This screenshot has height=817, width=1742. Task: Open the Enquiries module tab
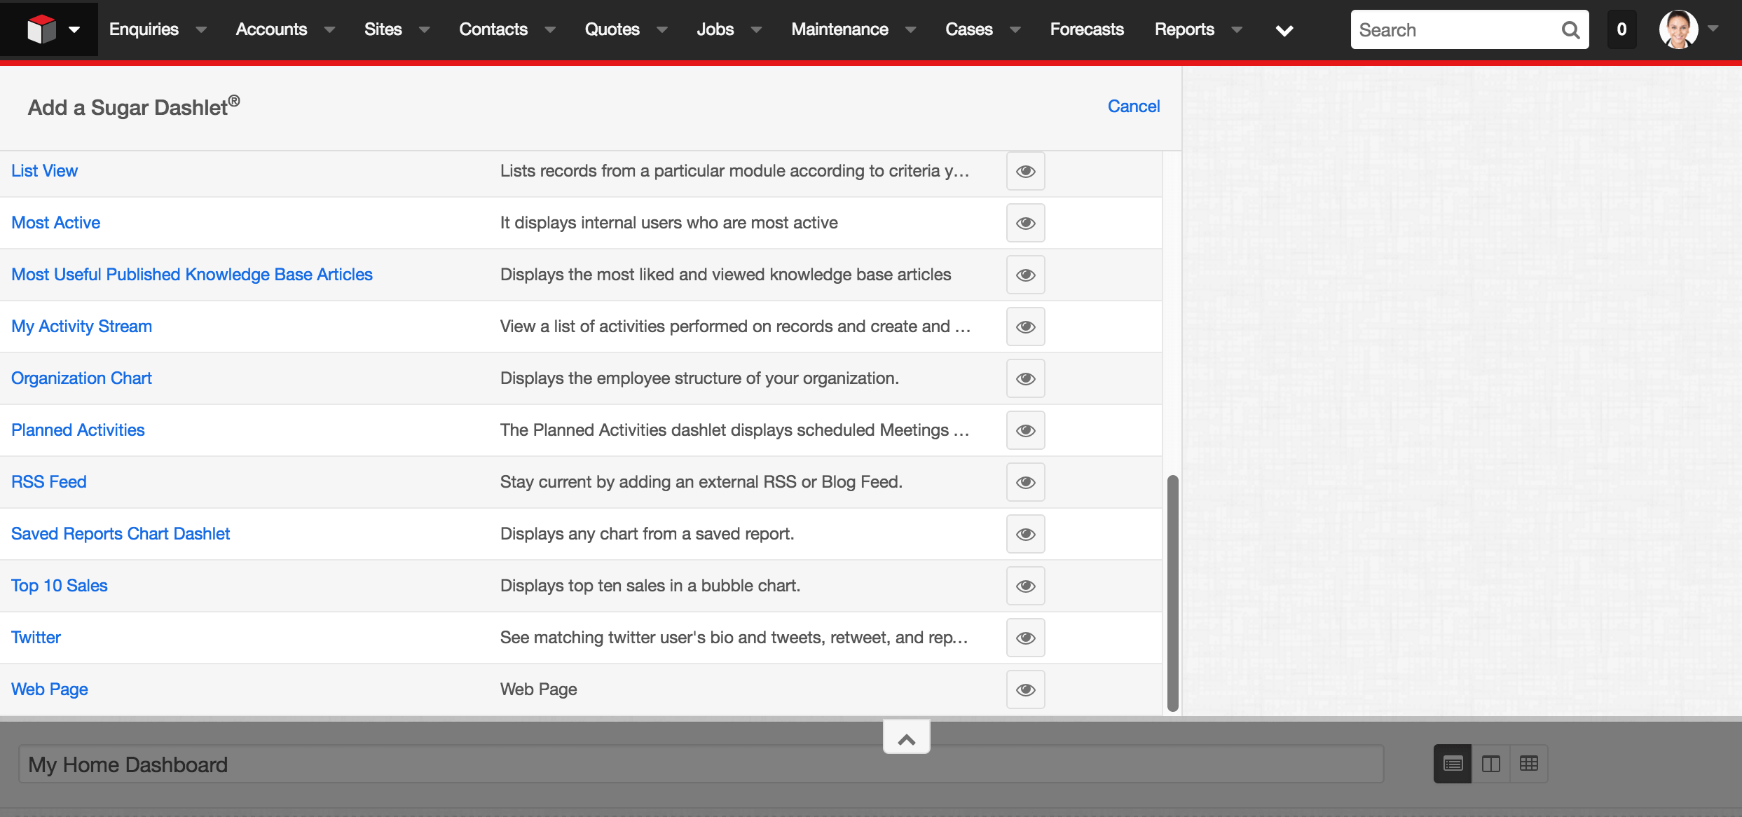pos(144,29)
